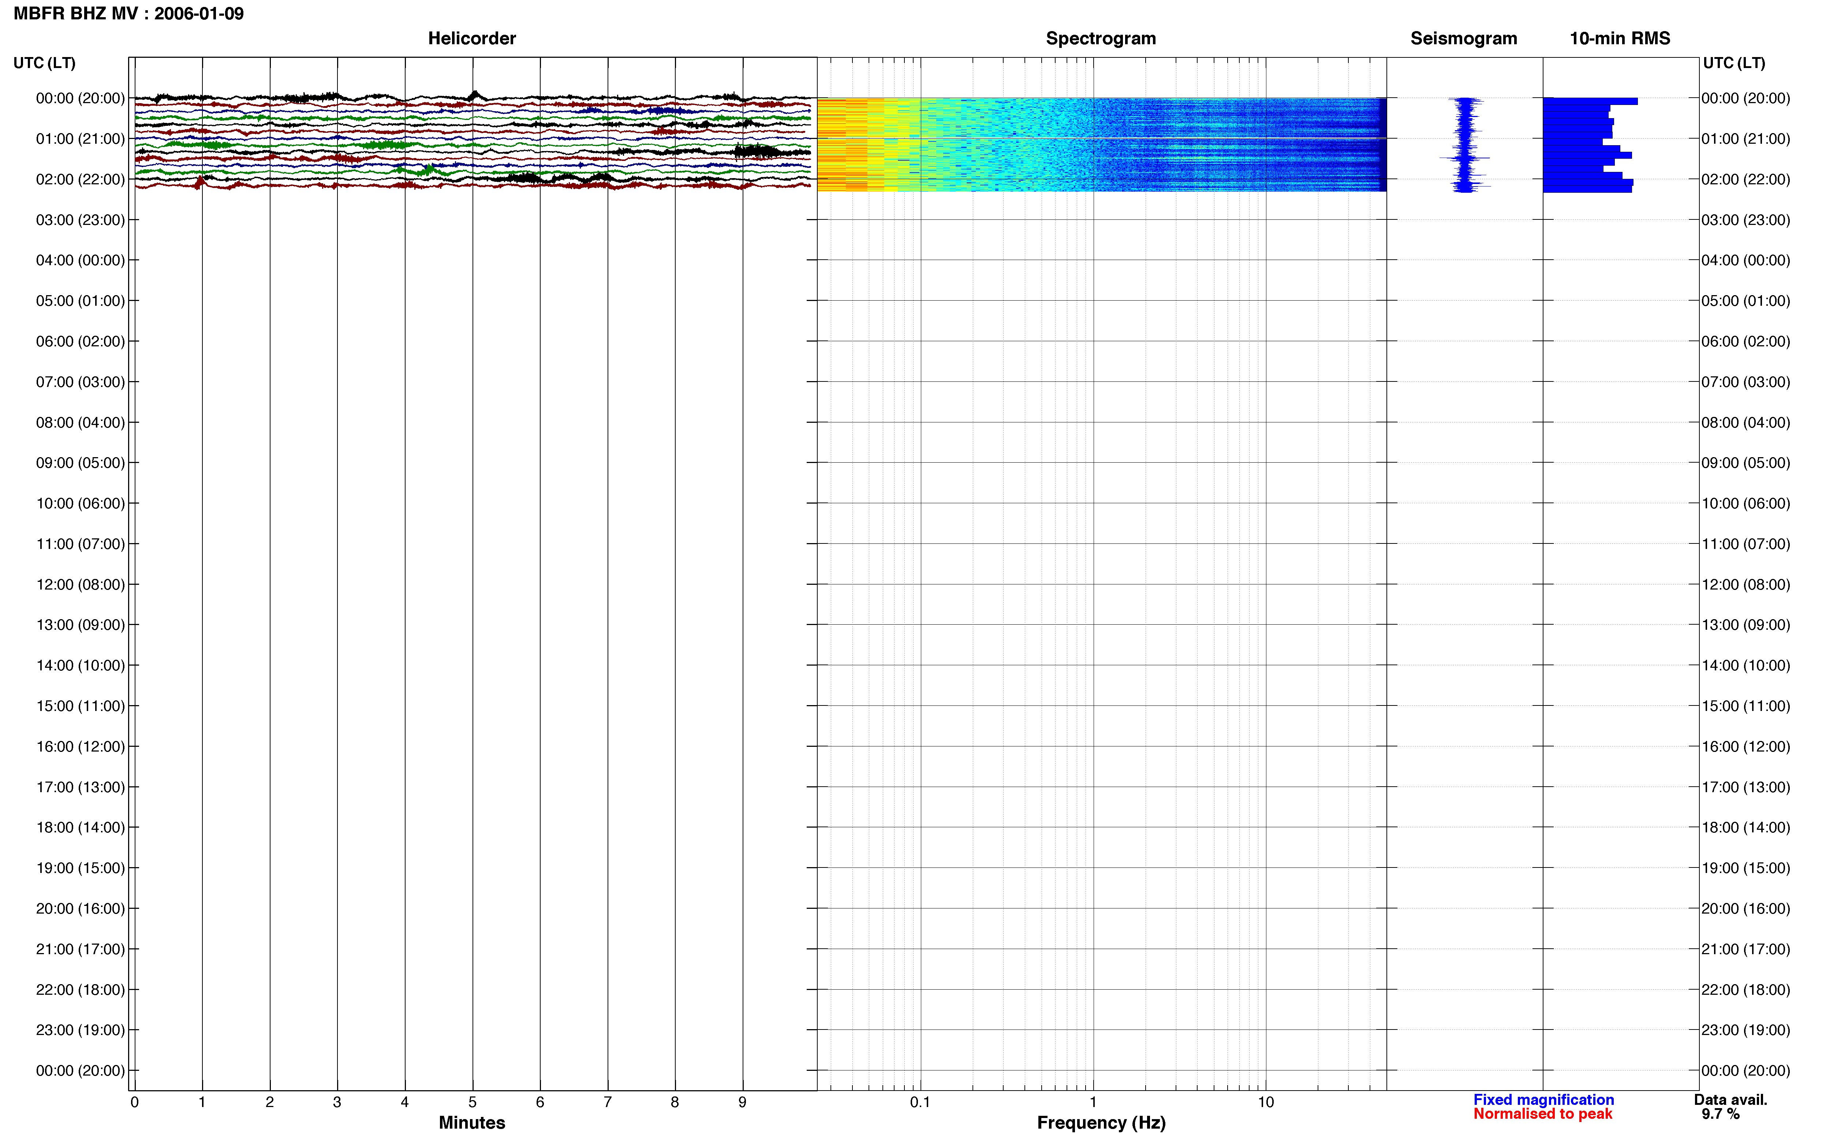Image resolution: width=1837 pixels, height=1148 pixels.
Task: Click the 'Spectrogram' panel heading
Action: point(1101,39)
